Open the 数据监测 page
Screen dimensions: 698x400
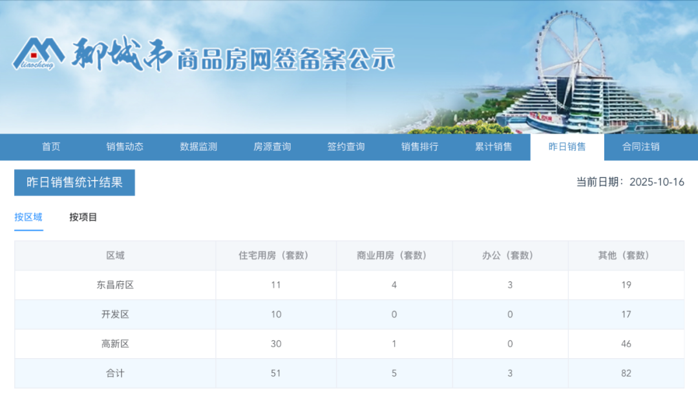(x=198, y=146)
